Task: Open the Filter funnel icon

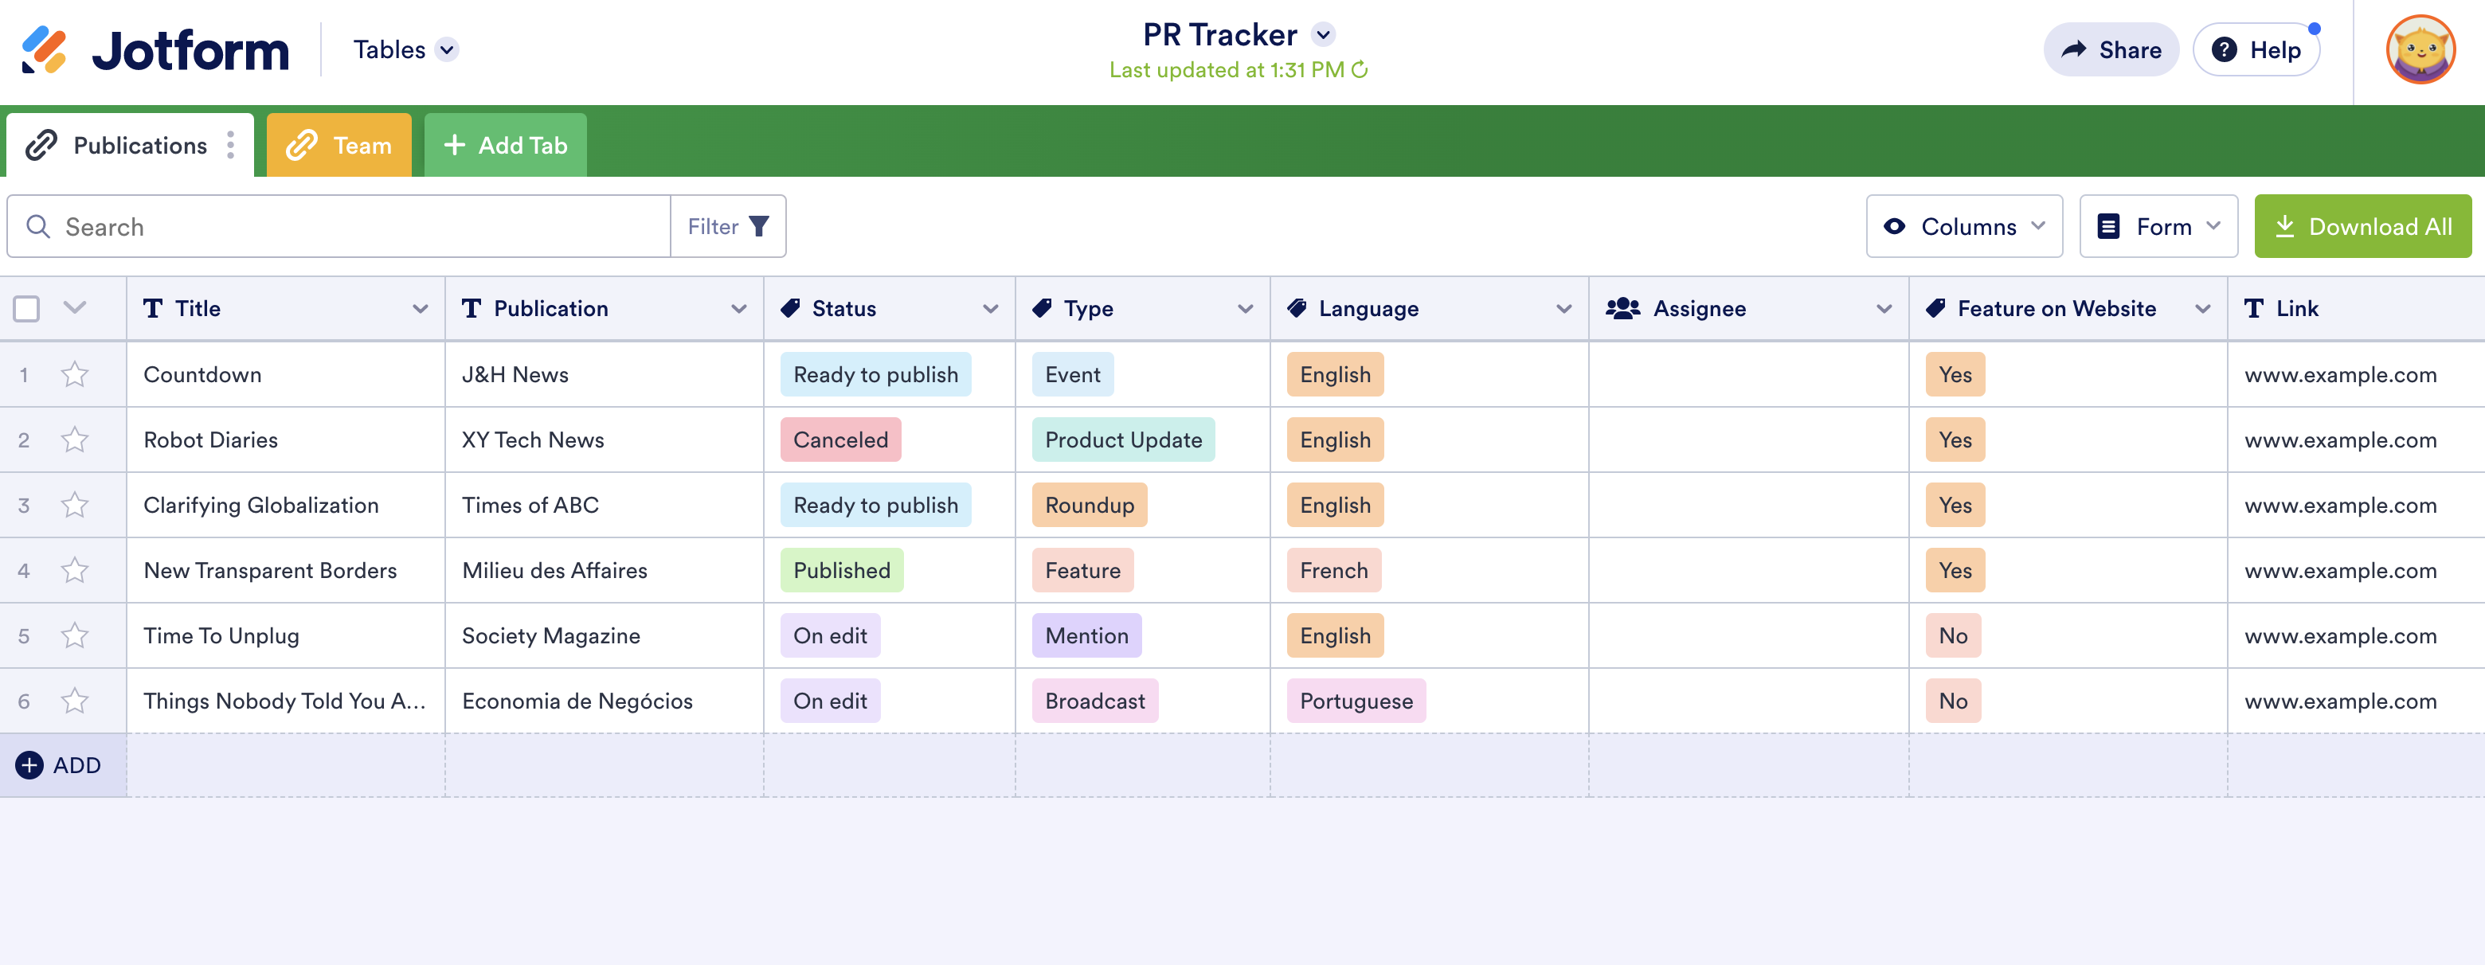Action: (759, 227)
